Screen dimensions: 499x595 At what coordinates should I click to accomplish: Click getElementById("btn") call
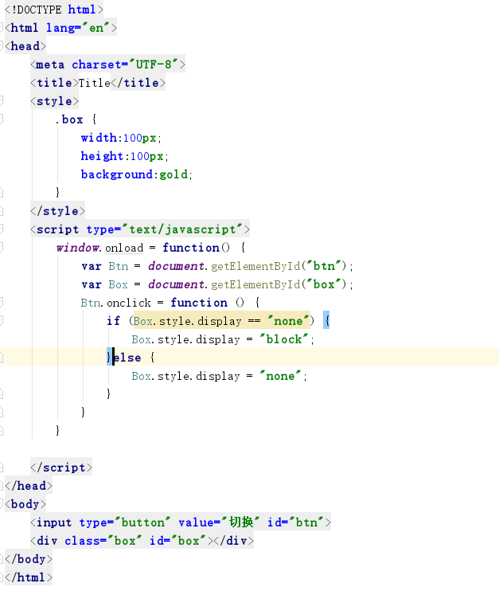pos(279,266)
